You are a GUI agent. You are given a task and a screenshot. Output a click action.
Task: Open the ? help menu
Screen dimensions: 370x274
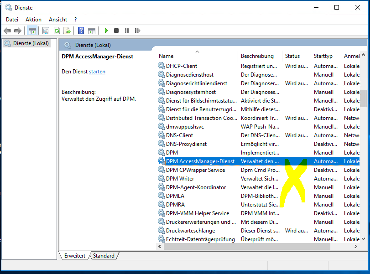click(x=76, y=20)
